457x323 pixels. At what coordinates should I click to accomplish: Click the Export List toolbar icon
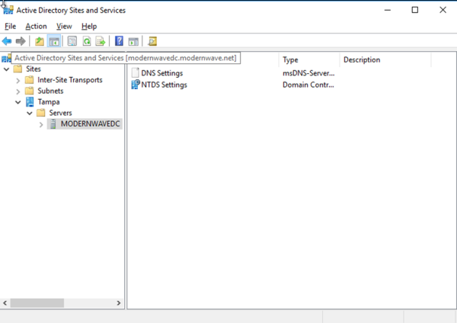(100, 41)
